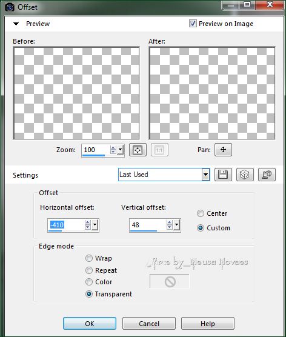Select the Color edge mode

(89, 282)
